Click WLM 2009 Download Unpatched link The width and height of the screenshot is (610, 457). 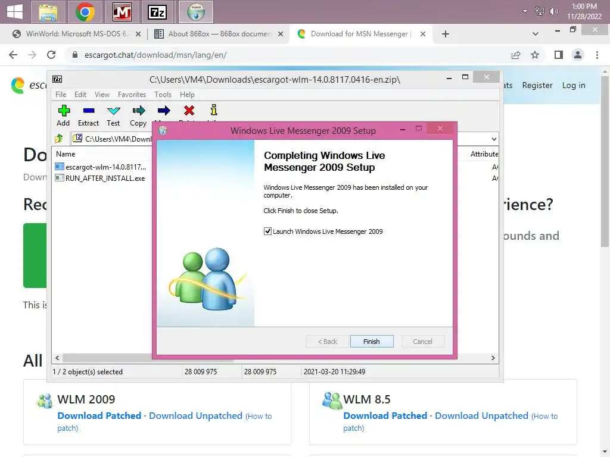[x=195, y=415]
